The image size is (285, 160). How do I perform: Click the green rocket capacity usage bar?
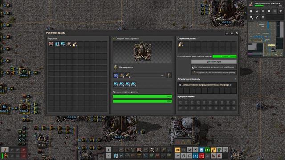224,56
